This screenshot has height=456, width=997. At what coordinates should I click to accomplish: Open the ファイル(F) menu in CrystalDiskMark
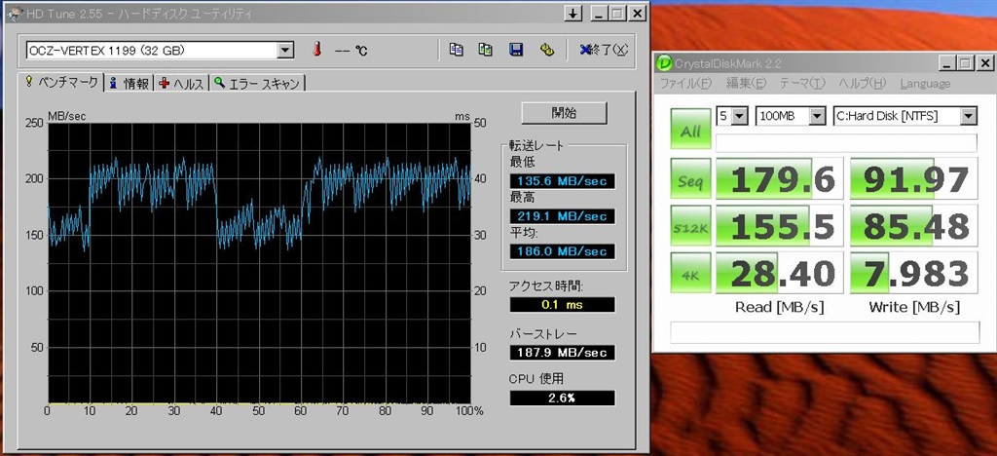click(x=685, y=84)
